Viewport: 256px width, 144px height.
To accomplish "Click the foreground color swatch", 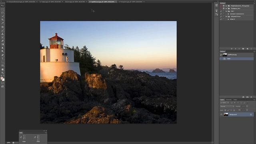I will point(2,78).
